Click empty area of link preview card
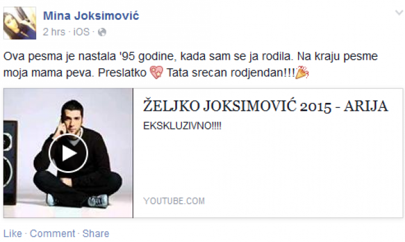Screen dimensions: 405x242 pyautogui.click(x=268, y=166)
